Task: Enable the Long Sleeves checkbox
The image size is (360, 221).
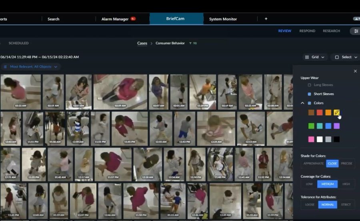Action: point(309,85)
